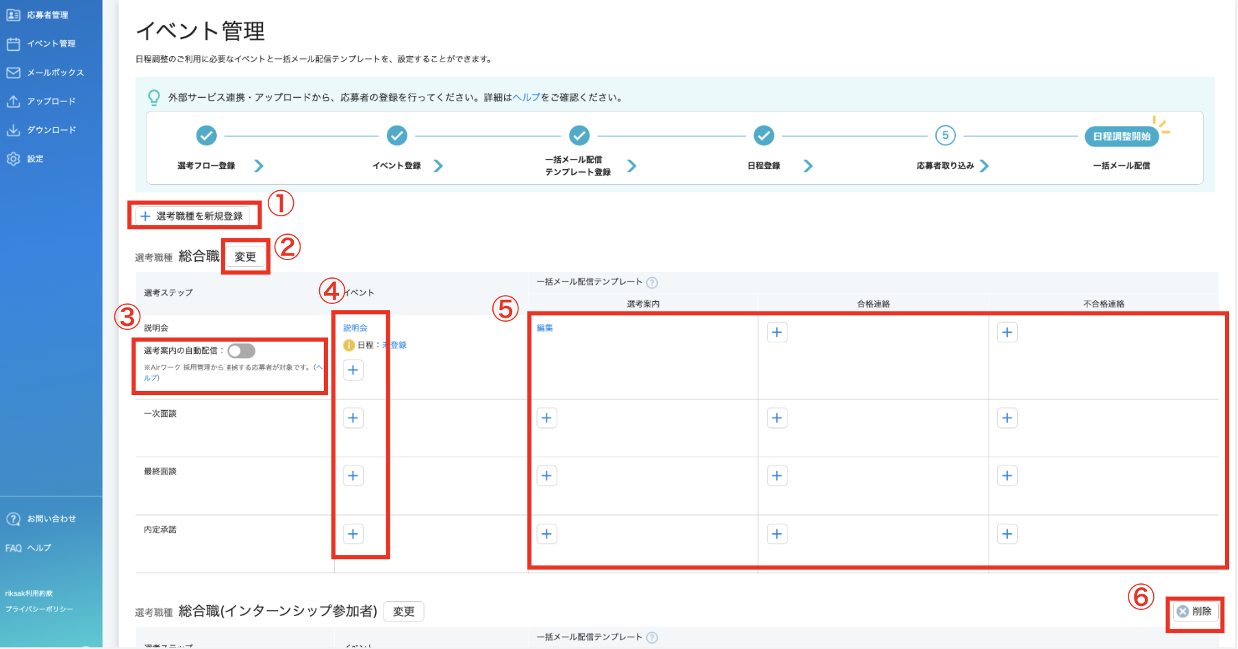Viewport: 1238px width, 649px height.
Task: Click the 一括メール配信テンプレート登録 check icon
Action: click(x=579, y=136)
